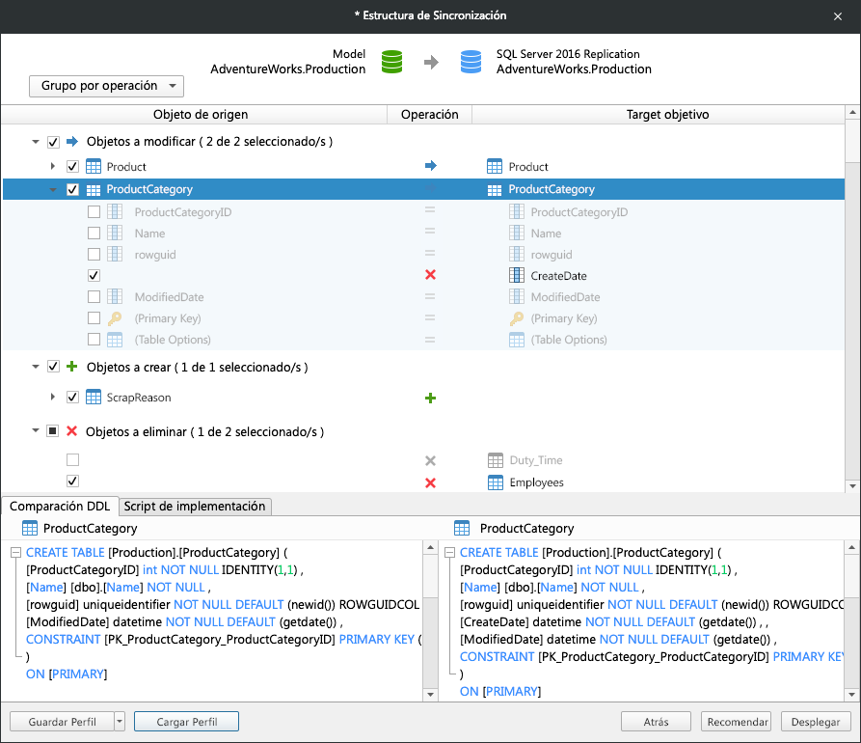Click the green Model database icon
The image size is (861, 743).
point(391,62)
